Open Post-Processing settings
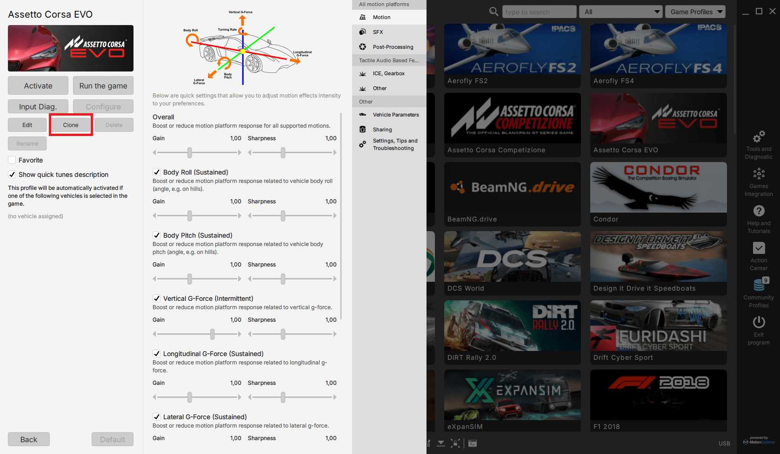This screenshot has width=780, height=454. [389, 47]
